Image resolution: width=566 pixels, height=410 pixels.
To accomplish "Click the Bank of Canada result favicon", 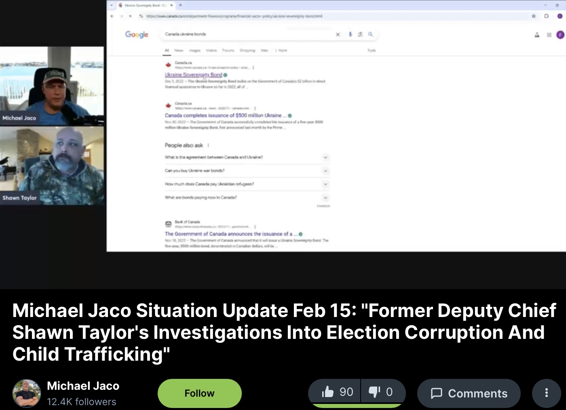I will pos(168,224).
